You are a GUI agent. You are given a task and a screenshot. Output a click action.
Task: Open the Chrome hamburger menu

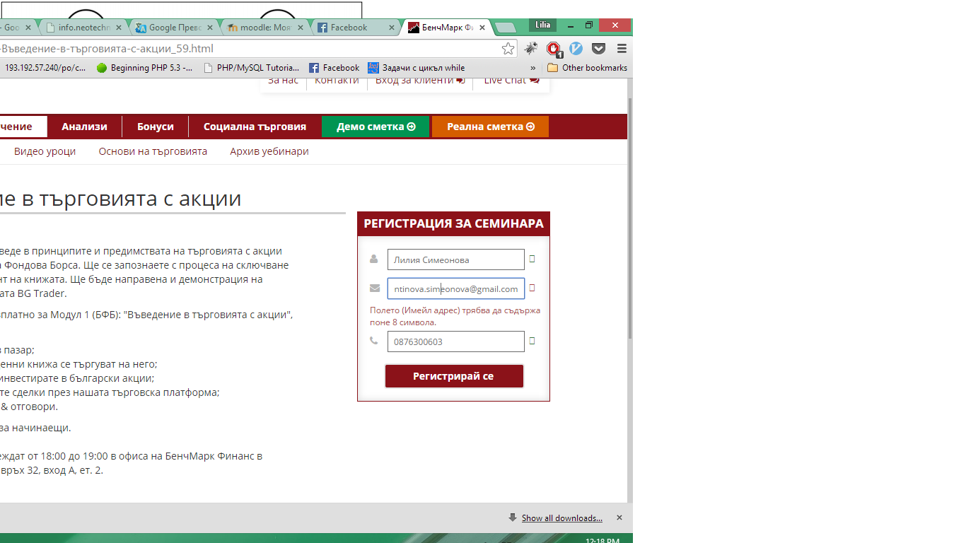click(622, 49)
